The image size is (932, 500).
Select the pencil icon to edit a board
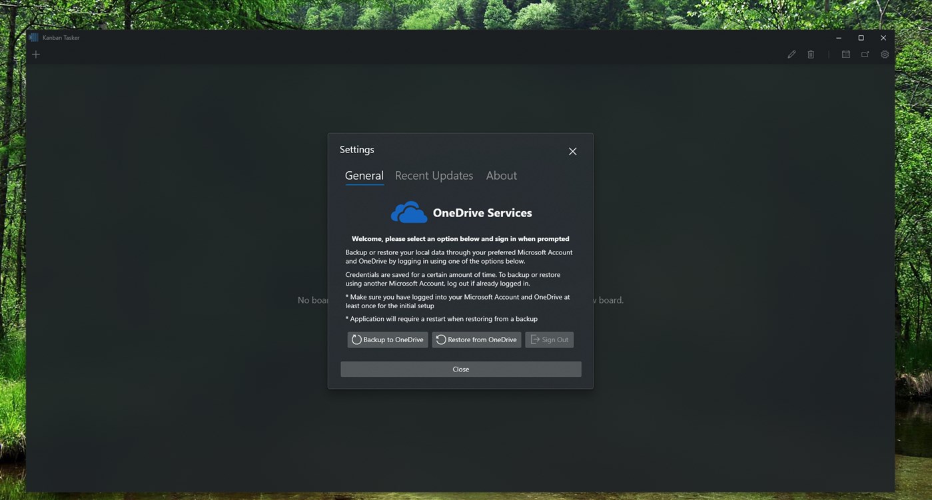point(791,54)
